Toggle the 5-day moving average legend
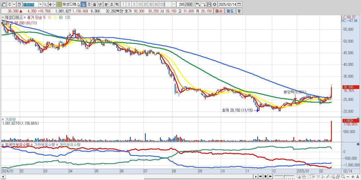Viewport: 361px width, 180px height. click(44, 17)
